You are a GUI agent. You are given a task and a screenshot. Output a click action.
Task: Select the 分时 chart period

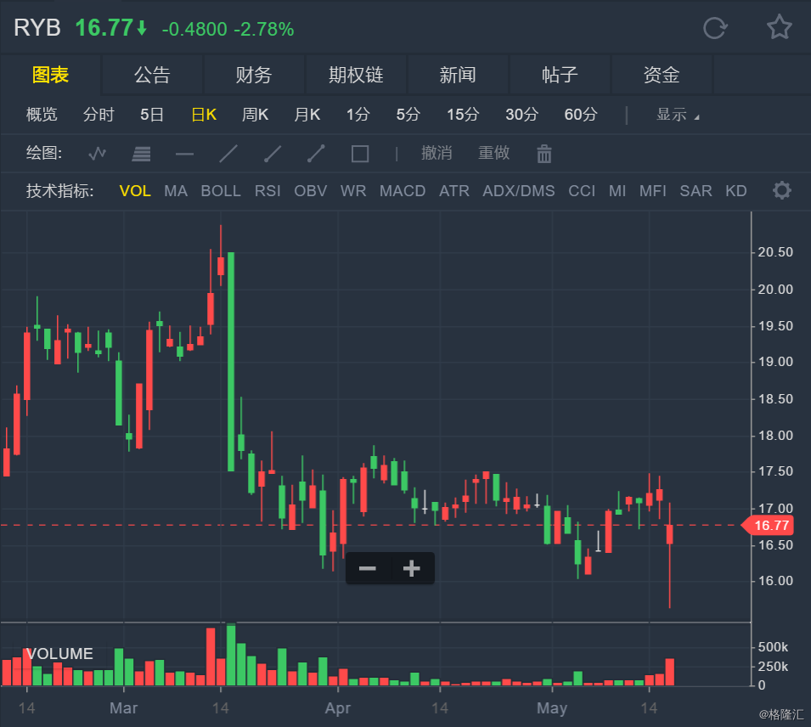click(x=99, y=115)
